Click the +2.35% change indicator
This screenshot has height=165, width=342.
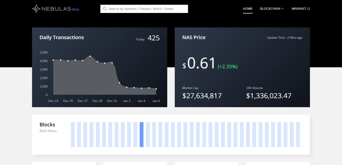[227, 67]
